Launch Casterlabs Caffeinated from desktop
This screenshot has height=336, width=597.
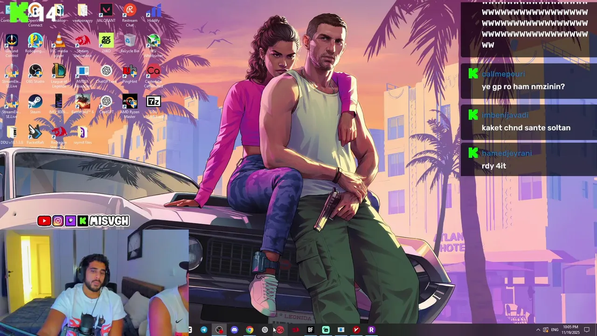click(153, 76)
